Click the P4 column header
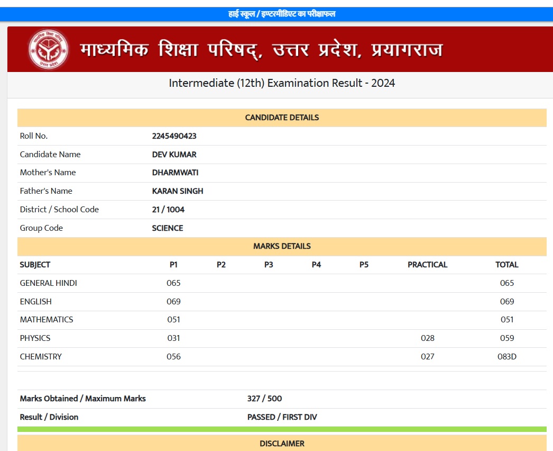 pyautogui.click(x=316, y=265)
